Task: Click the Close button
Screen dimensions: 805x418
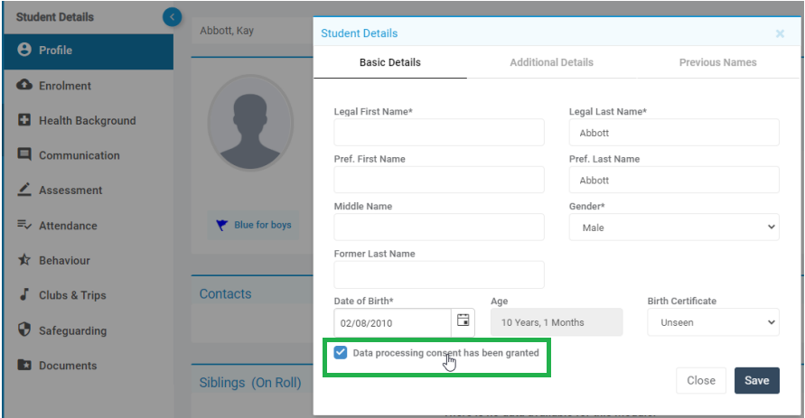Action: click(x=701, y=381)
